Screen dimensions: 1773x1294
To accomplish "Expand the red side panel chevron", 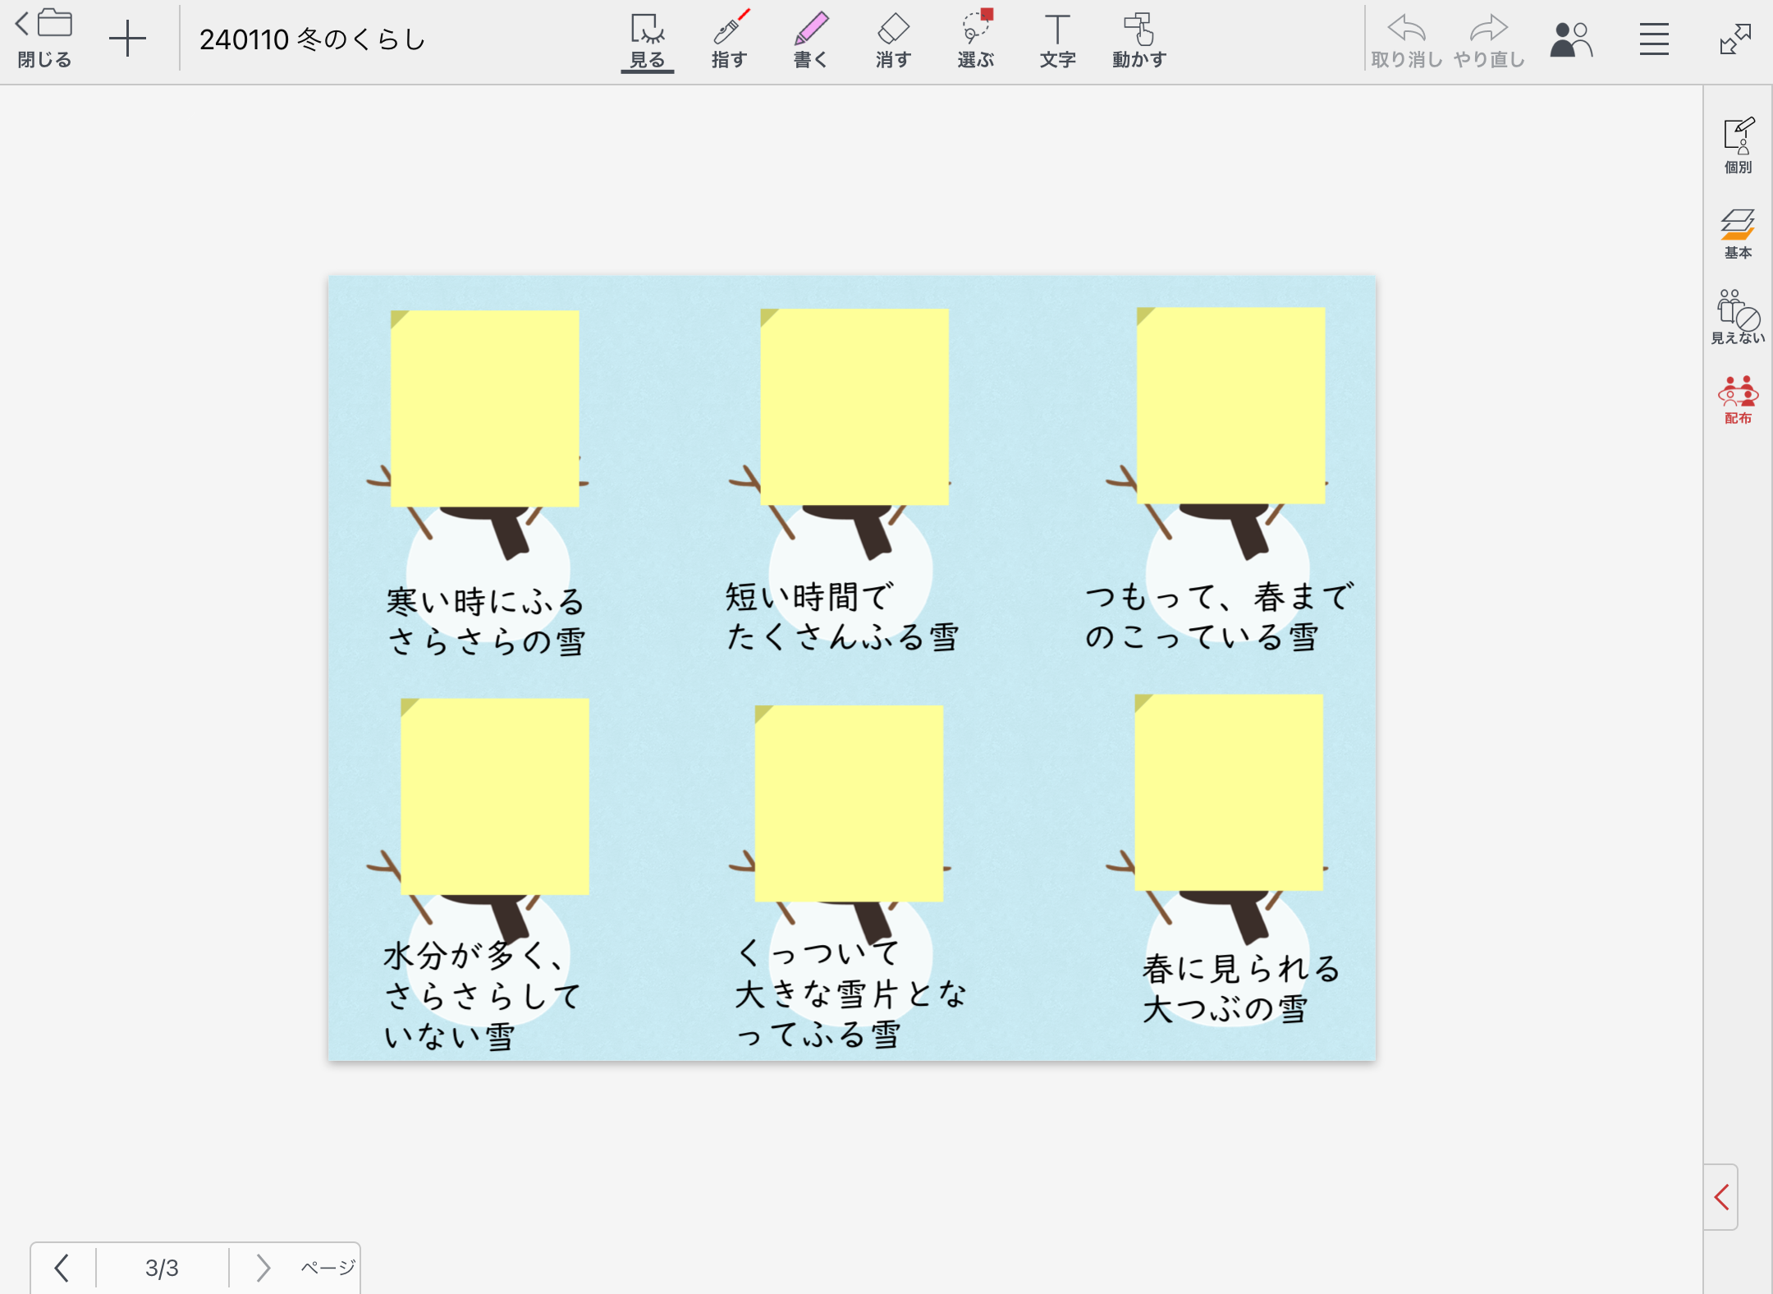I will pyautogui.click(x=1721, y=1196).
